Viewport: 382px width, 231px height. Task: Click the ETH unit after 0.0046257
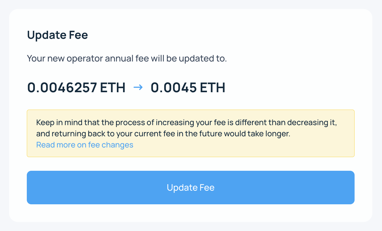112,88
